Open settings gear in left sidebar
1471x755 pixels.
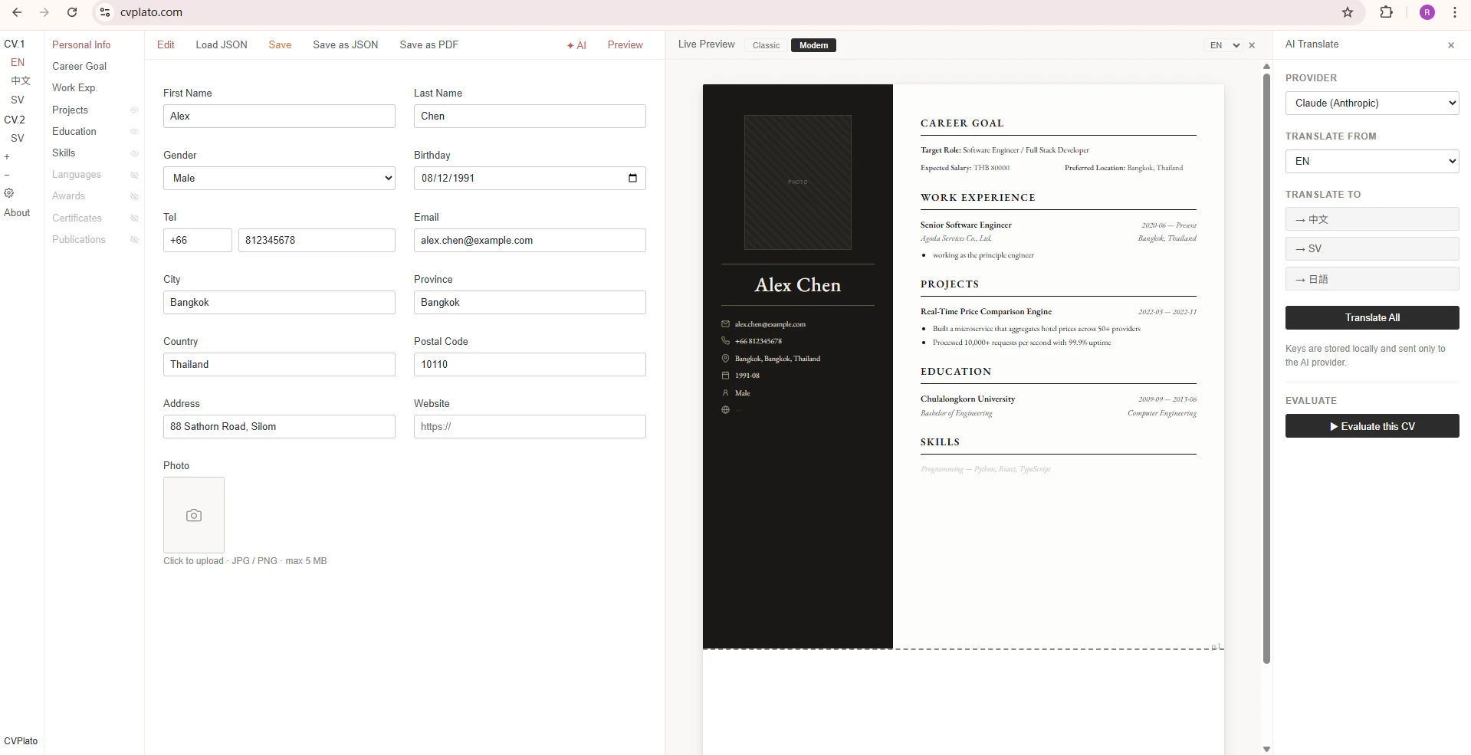point(9,193)
